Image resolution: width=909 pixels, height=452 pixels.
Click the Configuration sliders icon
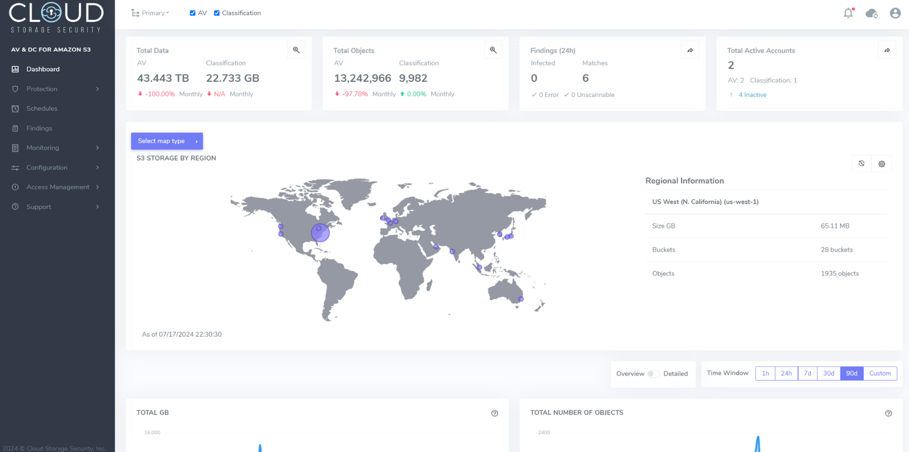point(15,168)
